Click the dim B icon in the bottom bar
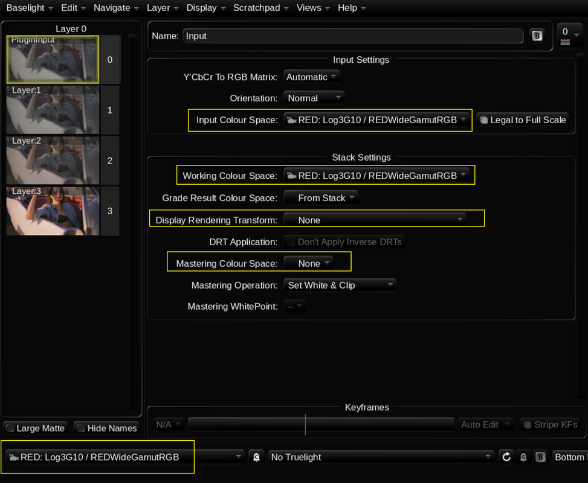The width and height of the screenshot is (588, 483). pos(540,457)
